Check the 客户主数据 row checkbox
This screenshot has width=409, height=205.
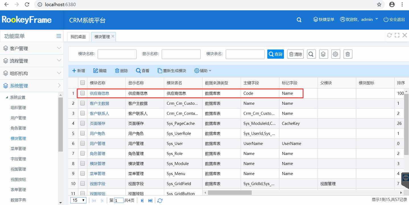click(82, 103)
